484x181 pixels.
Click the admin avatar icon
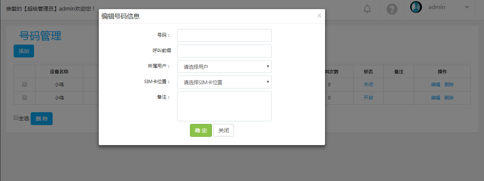pyautogui.click(x=416, y=7)
